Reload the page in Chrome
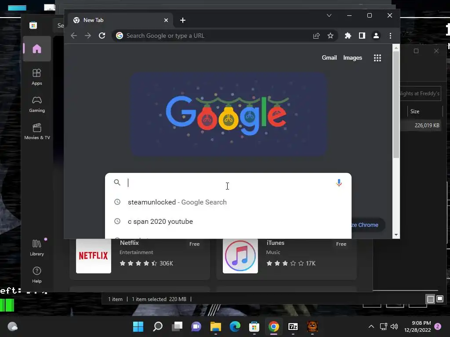 point(102,36)
